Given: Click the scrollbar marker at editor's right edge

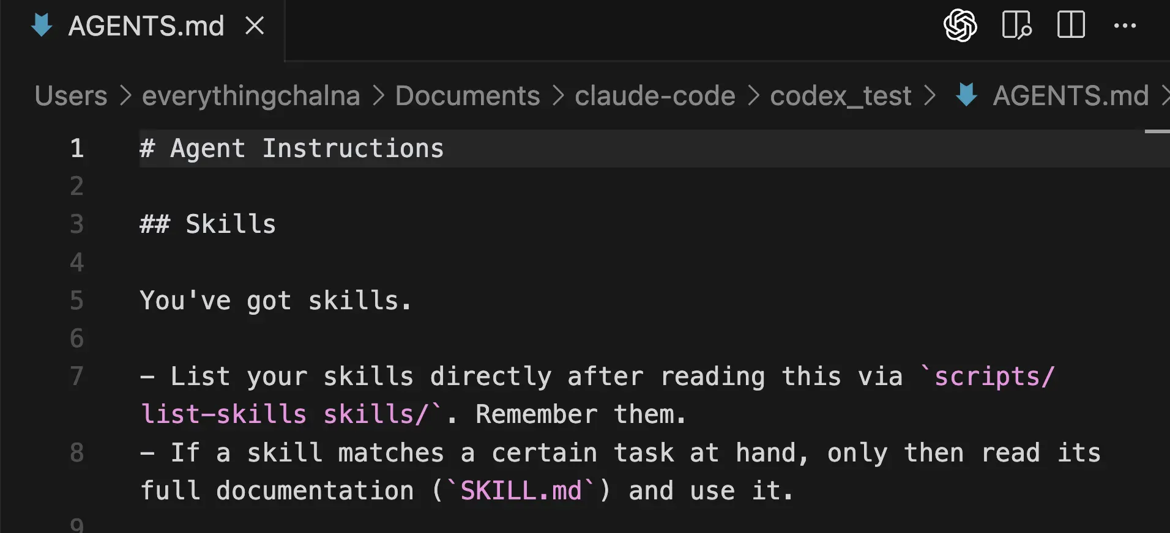Looking at the screenshot, I should (x=1157, y=131).
